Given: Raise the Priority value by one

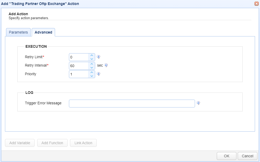Looking at the screenshot, I should pos(91,72).
